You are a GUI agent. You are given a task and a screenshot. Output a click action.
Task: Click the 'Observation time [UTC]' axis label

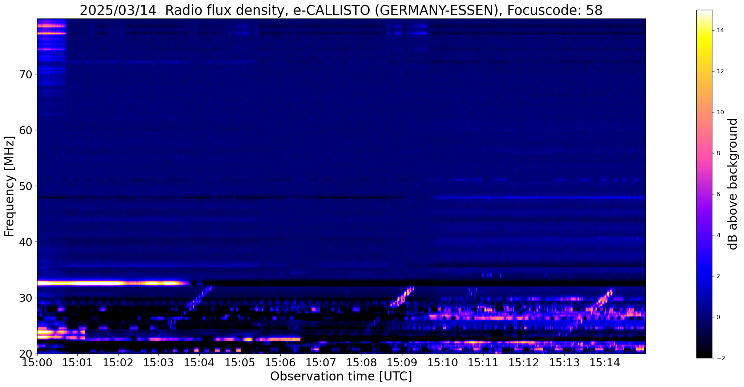coord(341,376)
